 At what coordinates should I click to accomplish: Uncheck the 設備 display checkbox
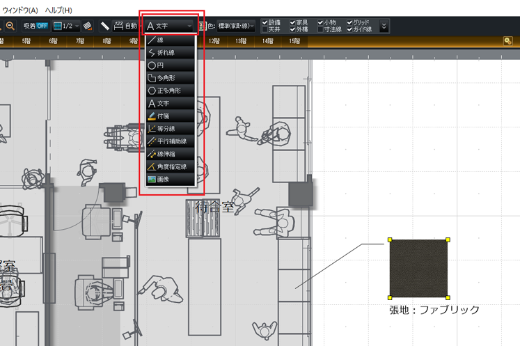[x=265, y=22]
